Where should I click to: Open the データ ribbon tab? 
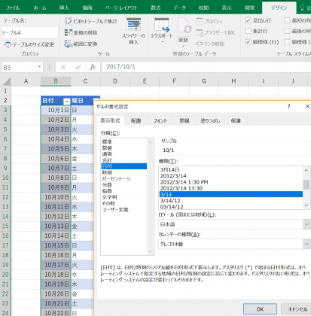(180, 8)
